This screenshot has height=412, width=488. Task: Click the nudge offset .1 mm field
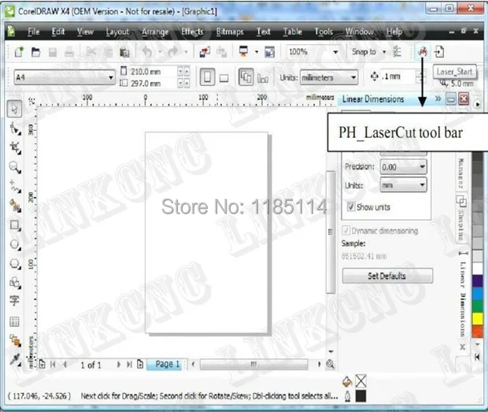(x=397, y=76)
